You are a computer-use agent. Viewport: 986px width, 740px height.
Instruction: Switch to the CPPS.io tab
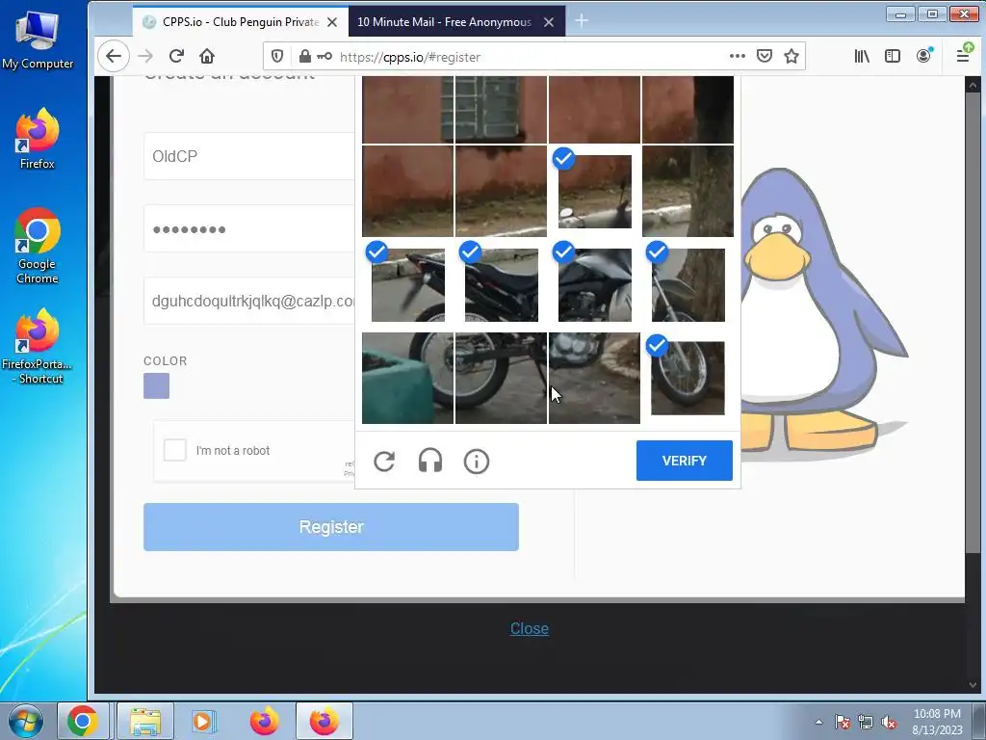click(x=240, y=22)
